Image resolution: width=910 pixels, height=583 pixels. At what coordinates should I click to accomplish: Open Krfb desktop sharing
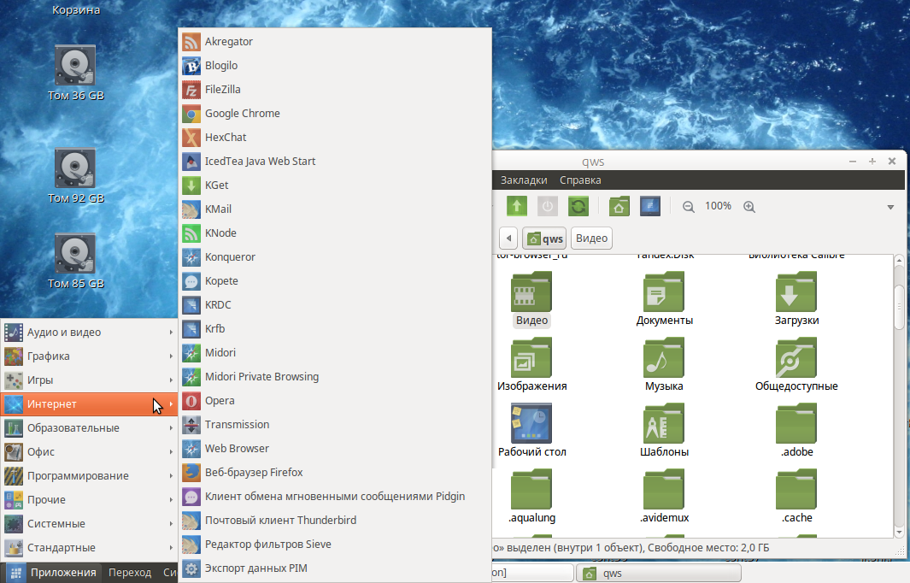(x=335, y=328)
